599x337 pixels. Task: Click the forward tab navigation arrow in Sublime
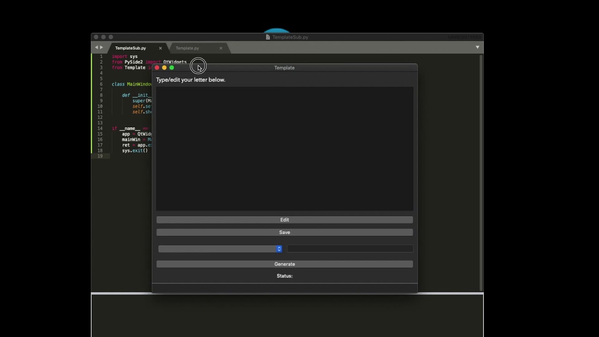[x=102, y=47]
